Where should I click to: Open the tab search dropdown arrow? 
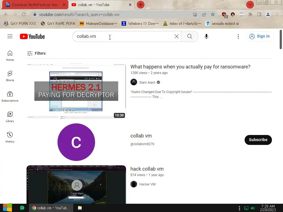(x=250, y=5)
